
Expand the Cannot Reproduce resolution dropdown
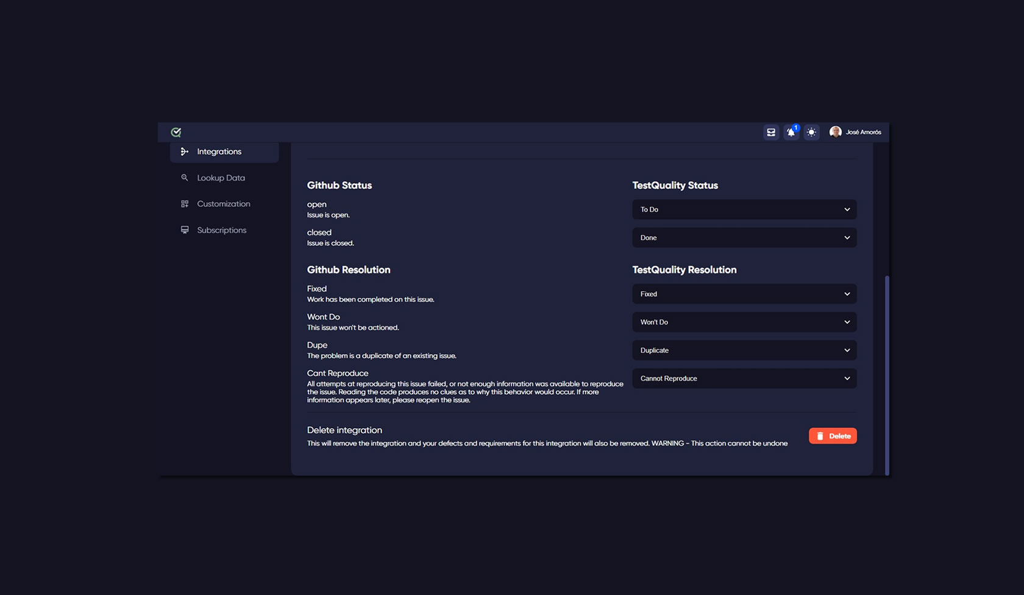coord(744,378)
